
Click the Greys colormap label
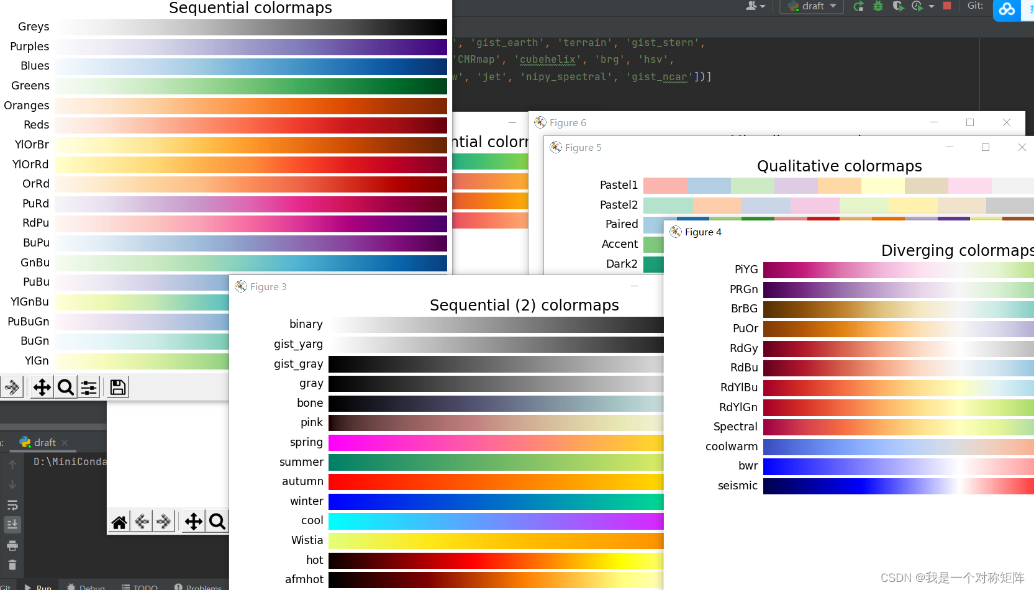click(34, 27)
